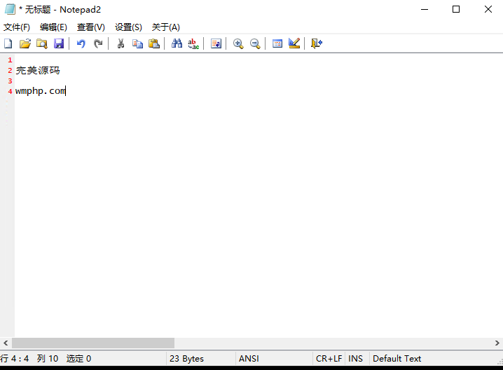Click the horizontal scrollbar thumb
503x370 pixels.
(93, 343)
